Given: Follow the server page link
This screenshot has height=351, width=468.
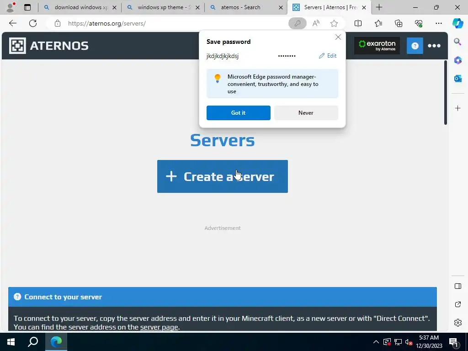Looking at the screenshot, I should coord(159,327).
